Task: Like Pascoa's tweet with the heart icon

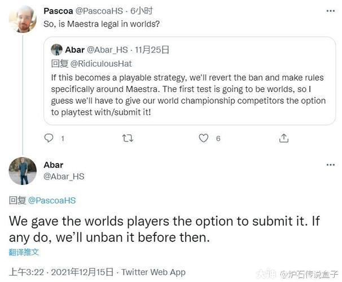Action: [203, 138]
